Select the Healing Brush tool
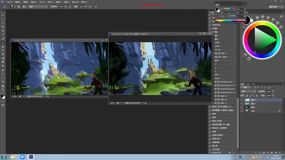This screenshot has height=160, width=285. tap(3, 39)
